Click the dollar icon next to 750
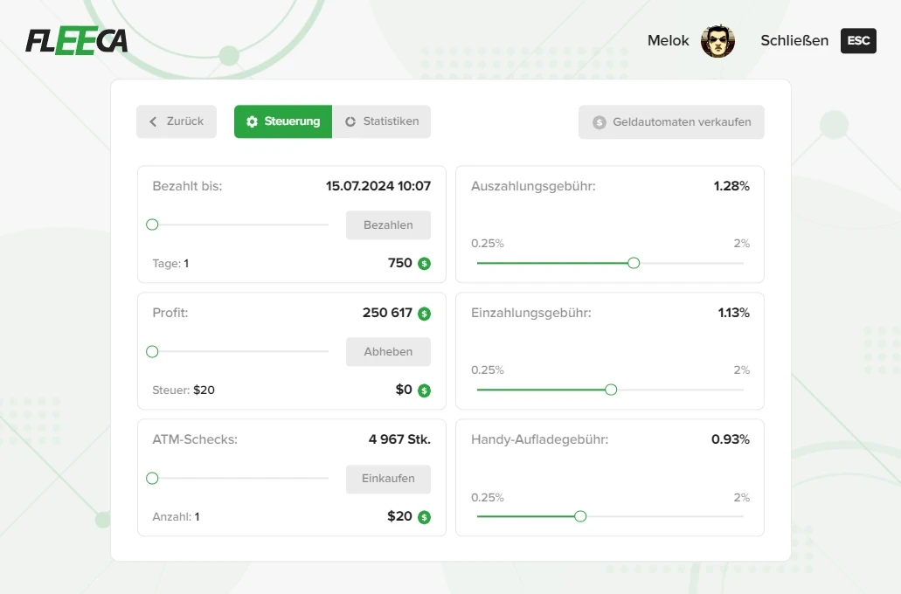901x594 pixels. [x=424, y=263]
